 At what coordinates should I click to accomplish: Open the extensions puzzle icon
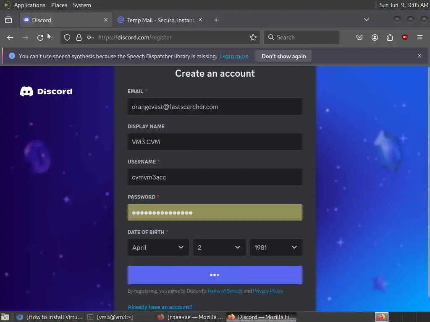pyautogui.click(x=390, y=37)
